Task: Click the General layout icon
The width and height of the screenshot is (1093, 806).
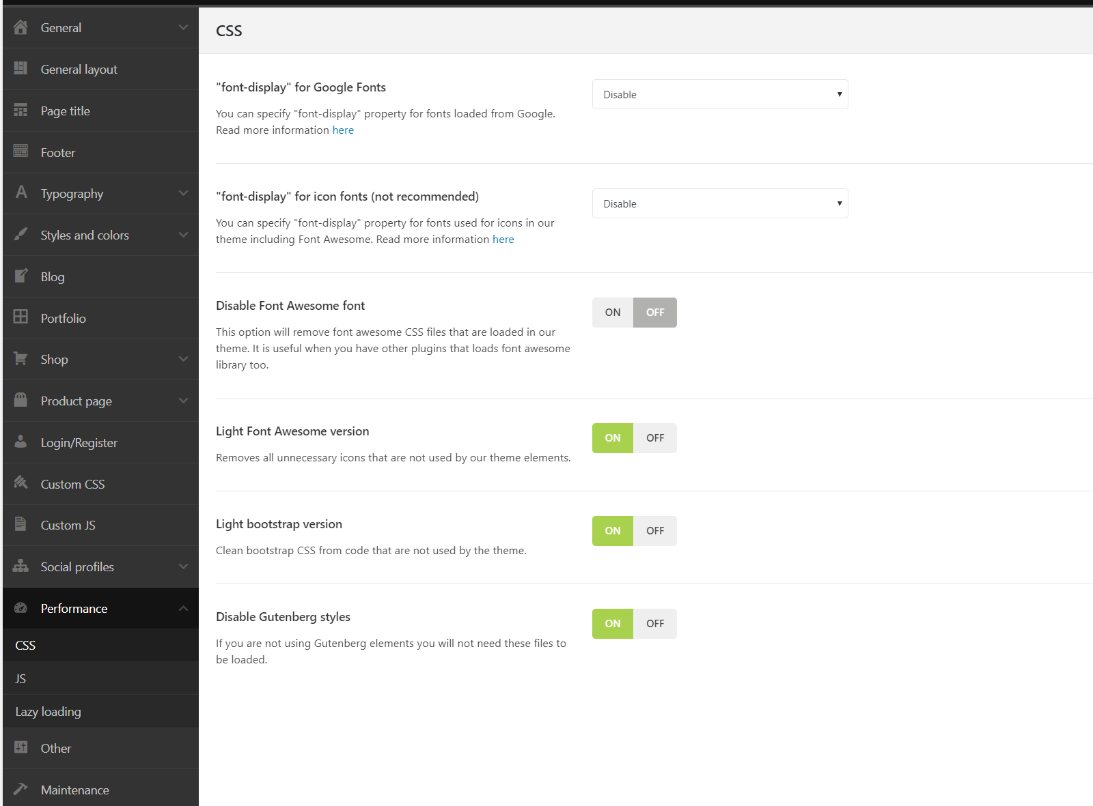Action: [x=20, y=68]
